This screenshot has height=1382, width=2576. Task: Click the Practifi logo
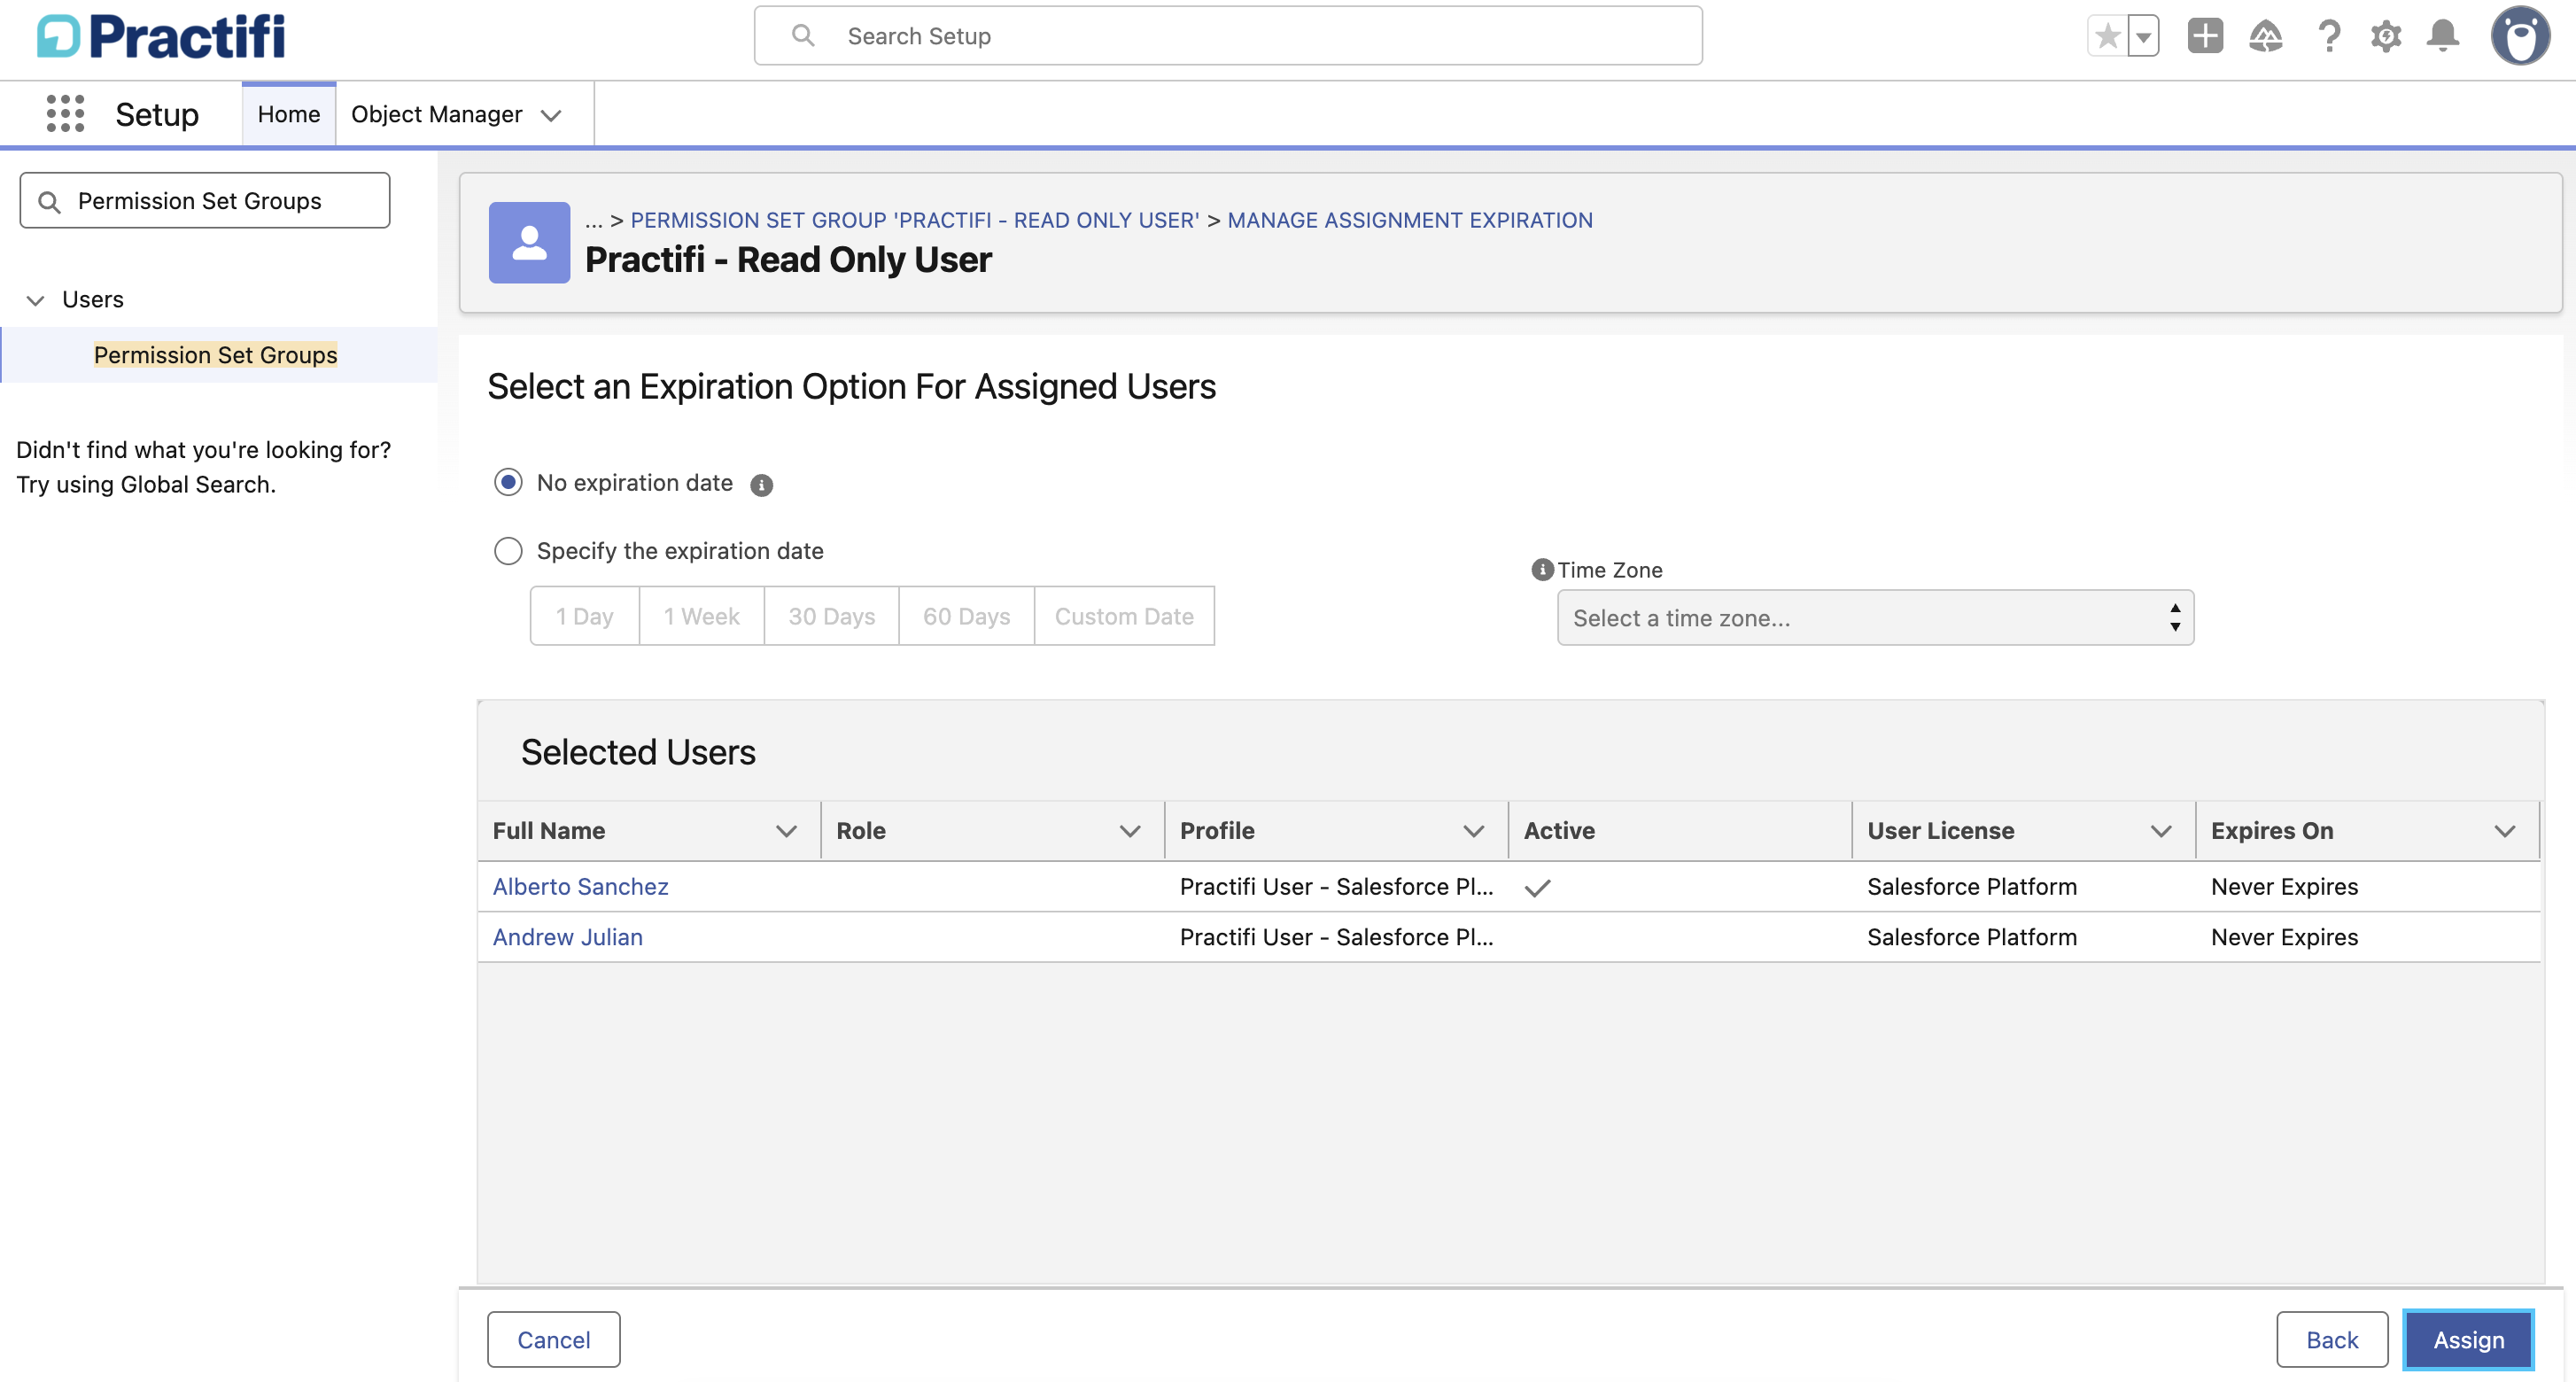161,37
